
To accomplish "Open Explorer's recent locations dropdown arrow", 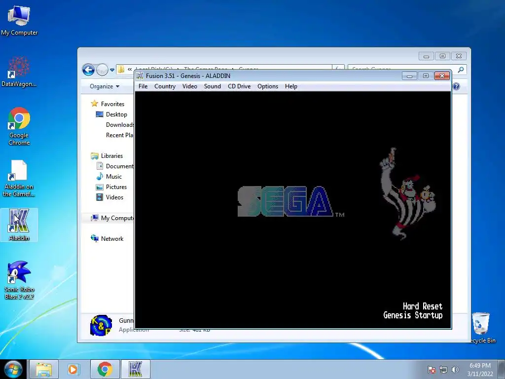I will [112, 70].
